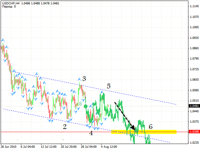Click the 1.0935 price scale value
Image resolution: width=200 pixels, height=149 pixels.
[194, 38]
